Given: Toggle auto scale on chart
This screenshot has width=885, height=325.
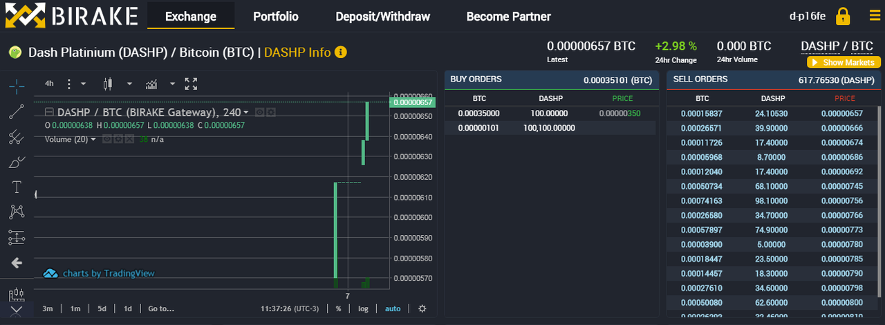Looking at the screenshot, I should coord(393,308).
